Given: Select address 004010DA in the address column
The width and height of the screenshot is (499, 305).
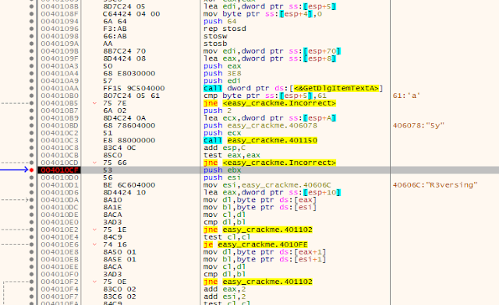Looking at the screenshot, I should (59, 200).
